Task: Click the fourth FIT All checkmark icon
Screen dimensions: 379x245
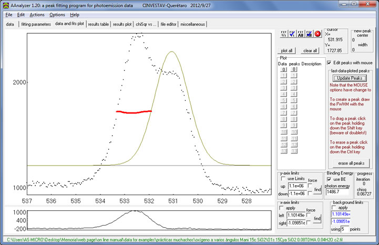Action: (x=309, y=34)
